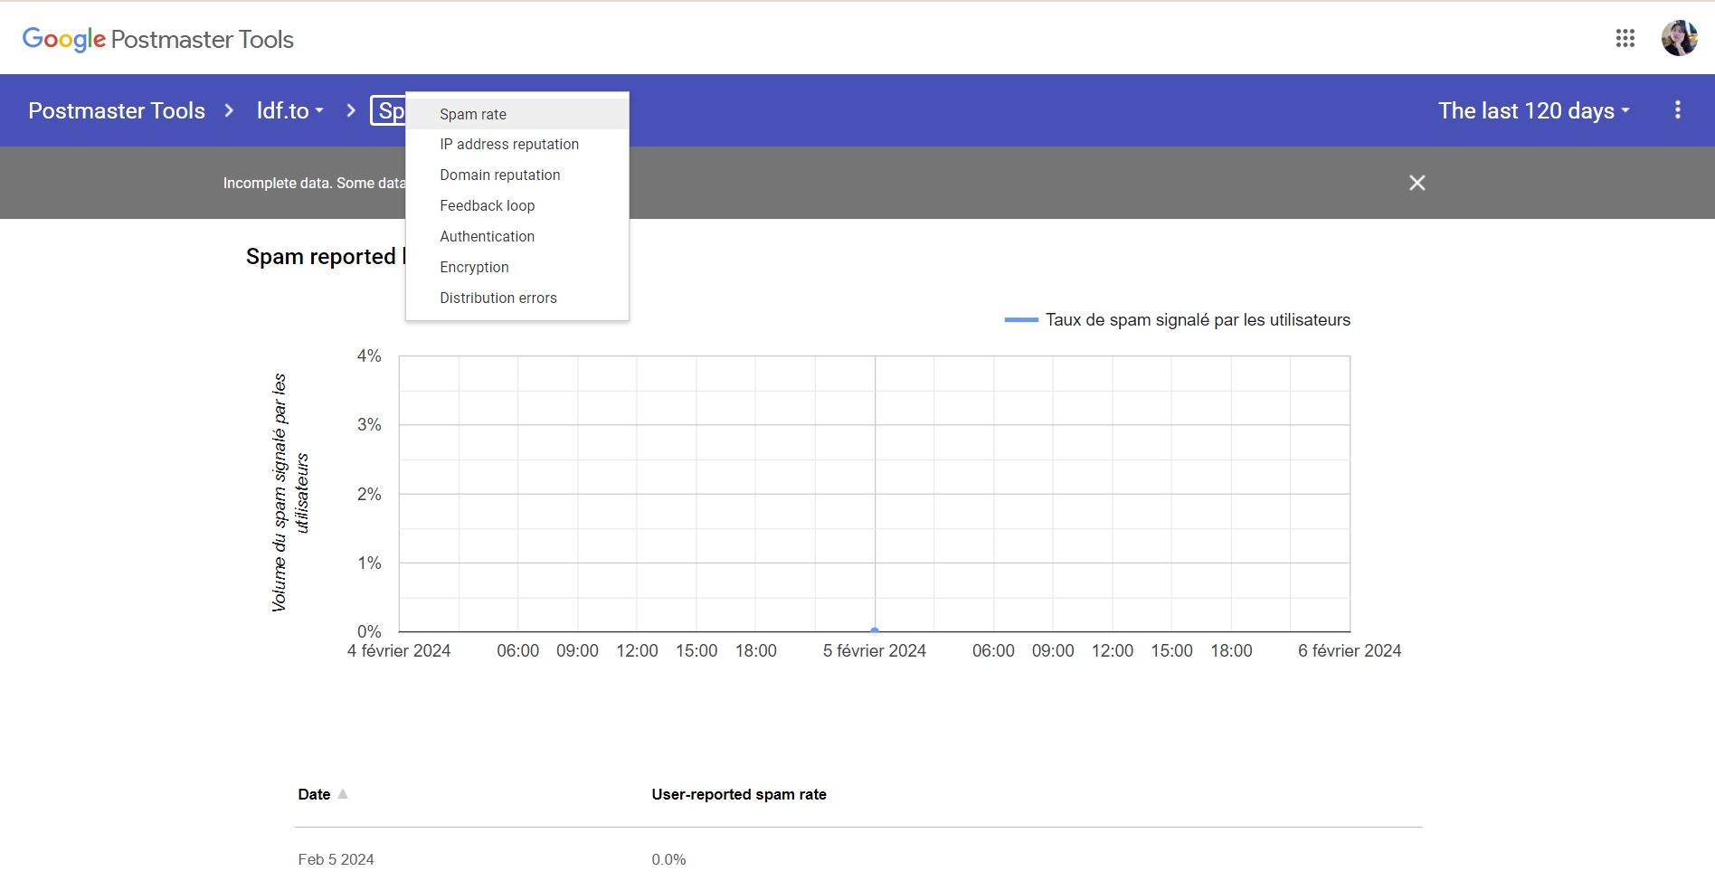Click the chevron before the dashboard selector

point(351,110)
